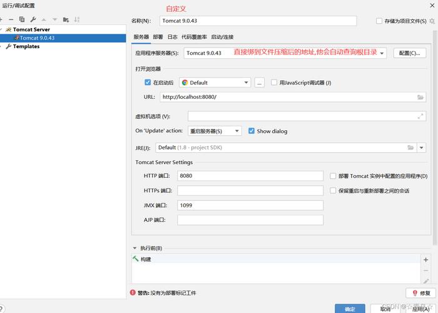Image resolution: width=438 pixels, height=313 pixels.
Task: Close the run/debug configuration dialog
Action: (432, 5)
